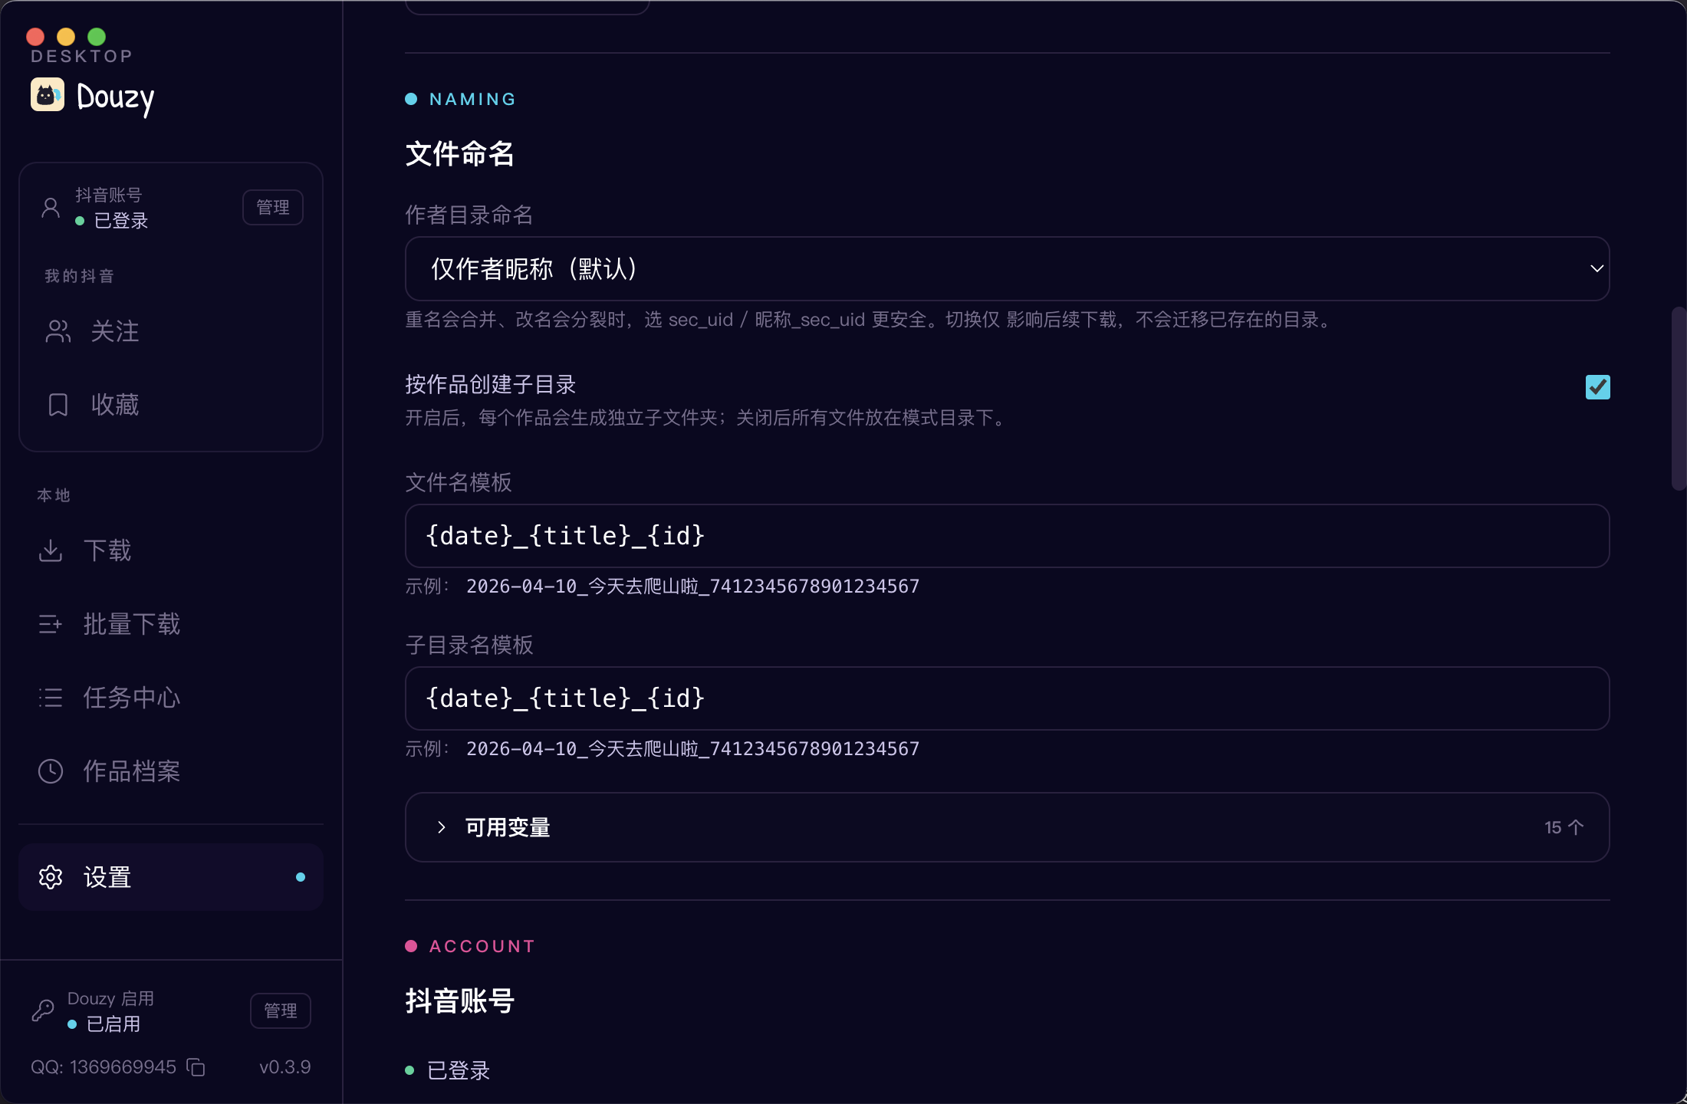Click the 文件名模板 input field
The width and height of the screenshot is (1687, 1104).
point(1007,536)
